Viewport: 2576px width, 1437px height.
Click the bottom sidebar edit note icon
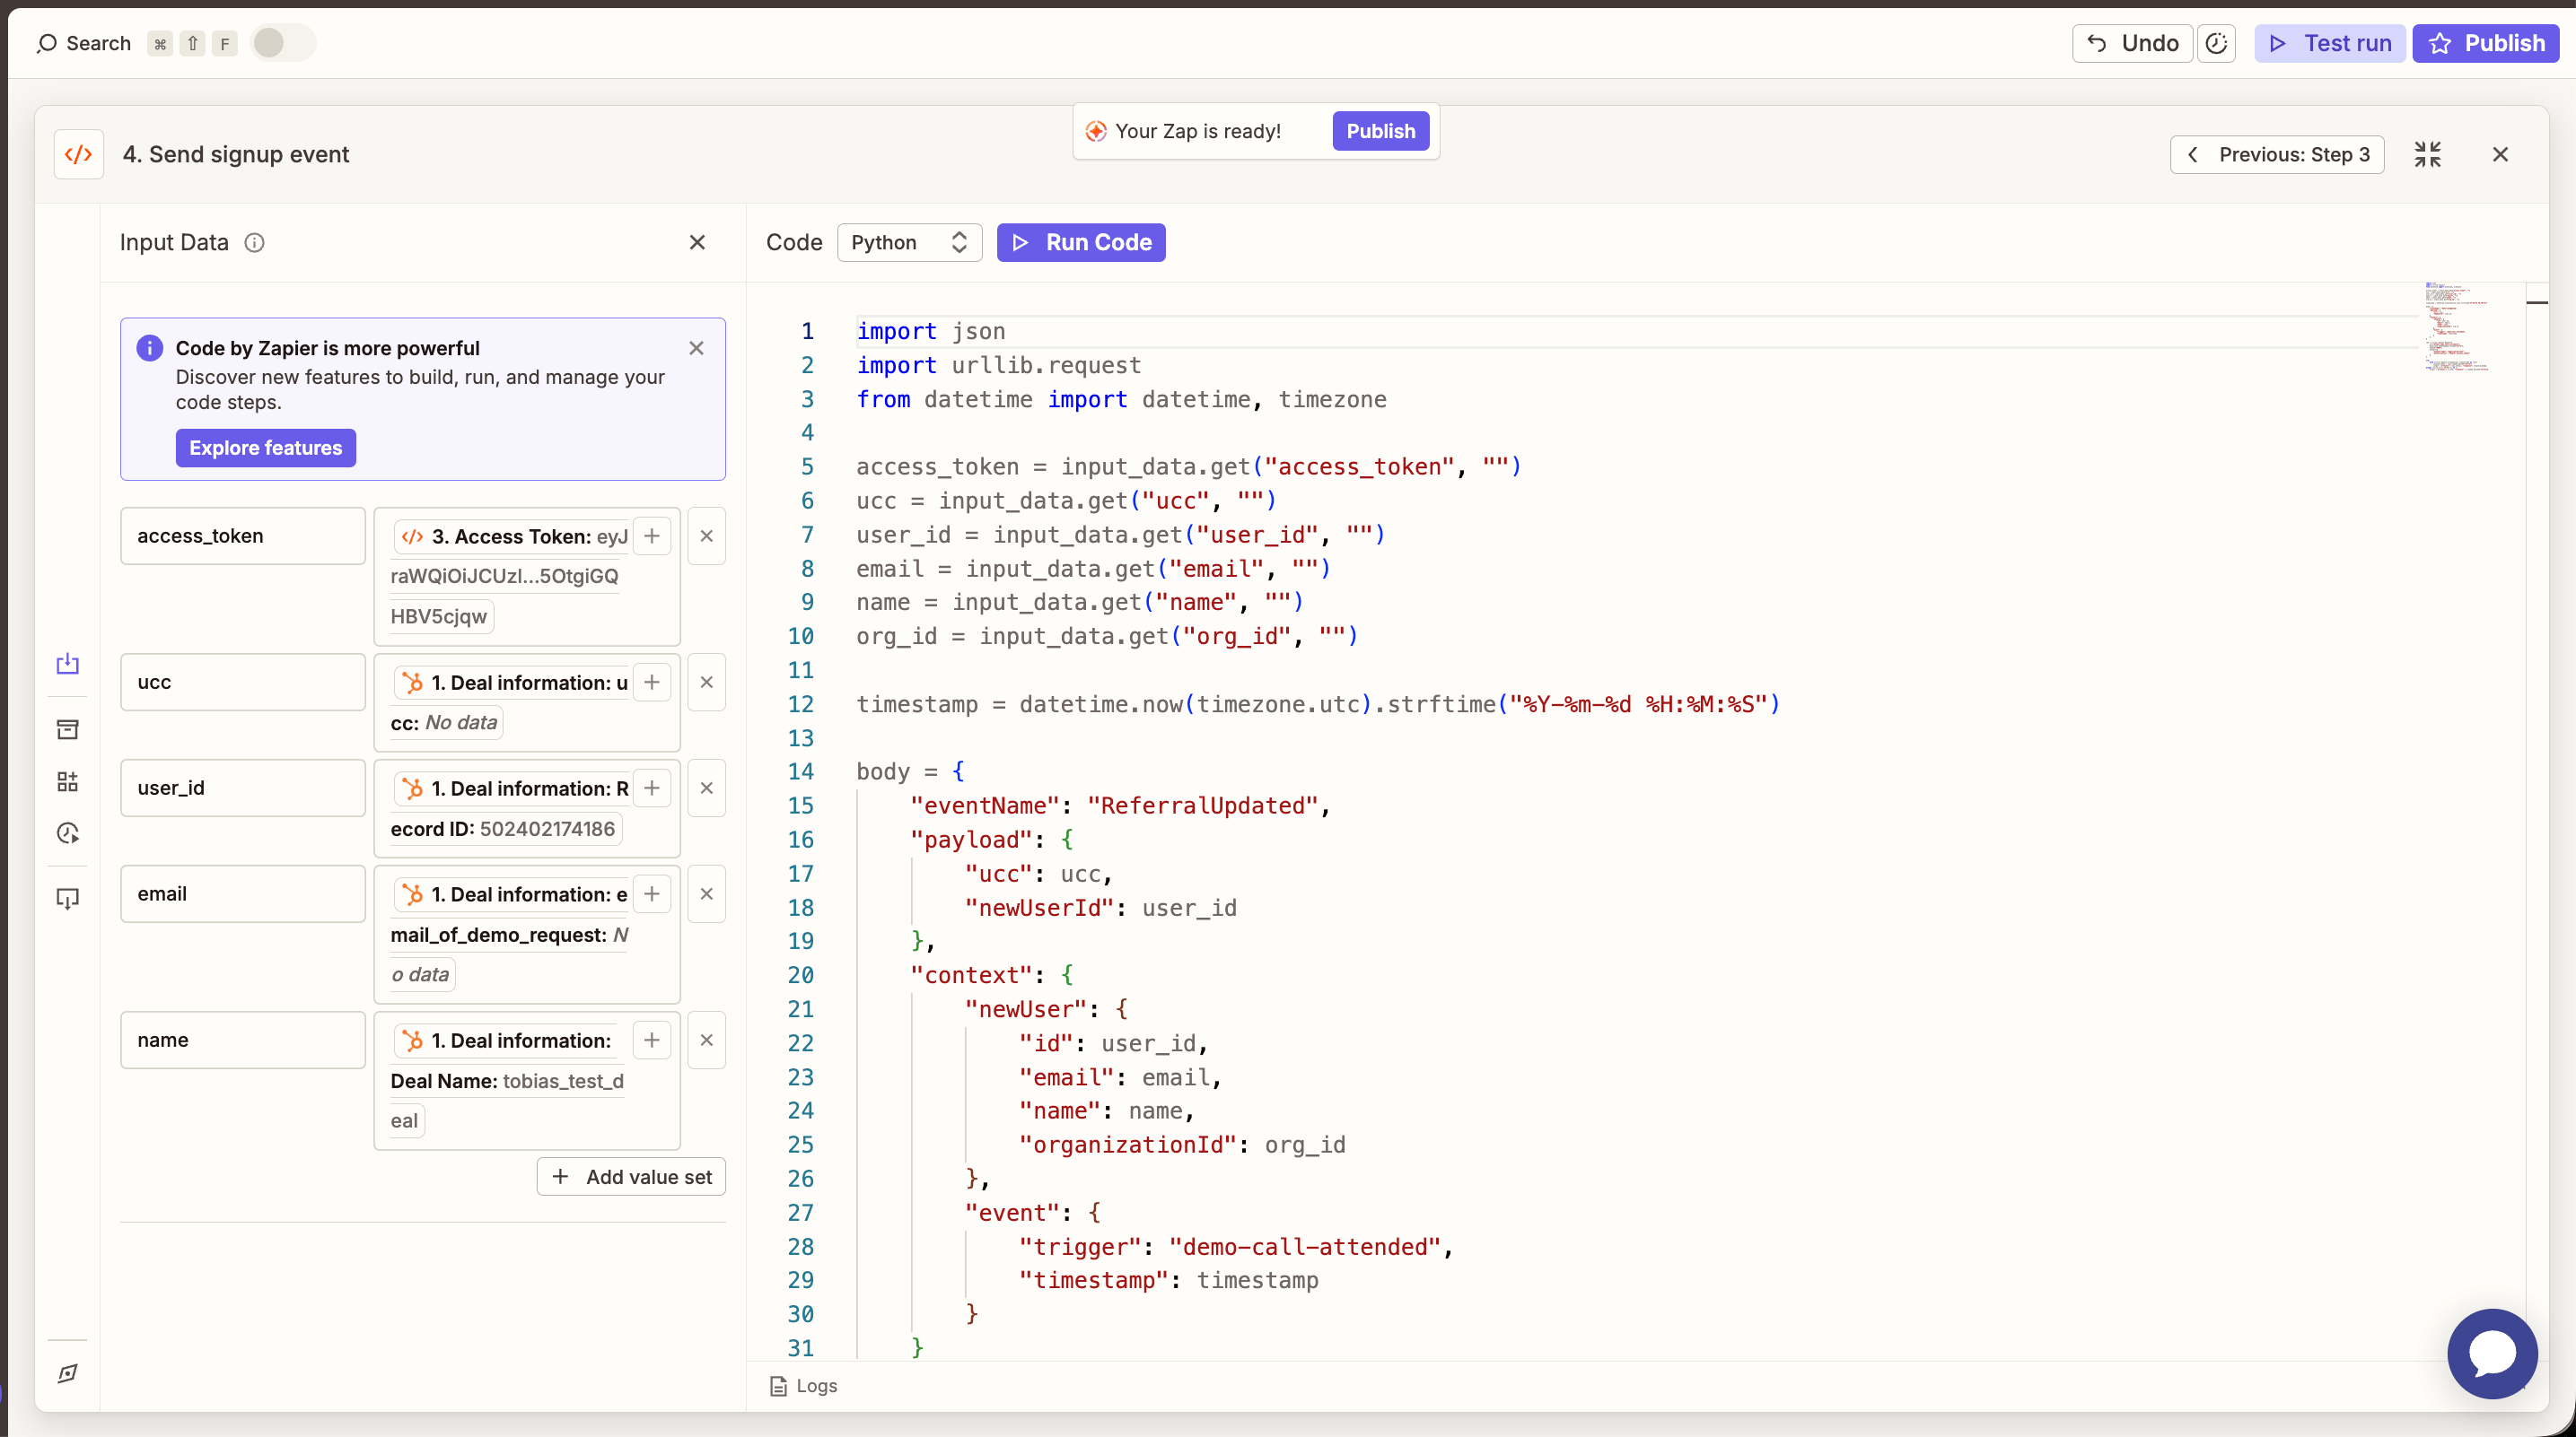68,1374
